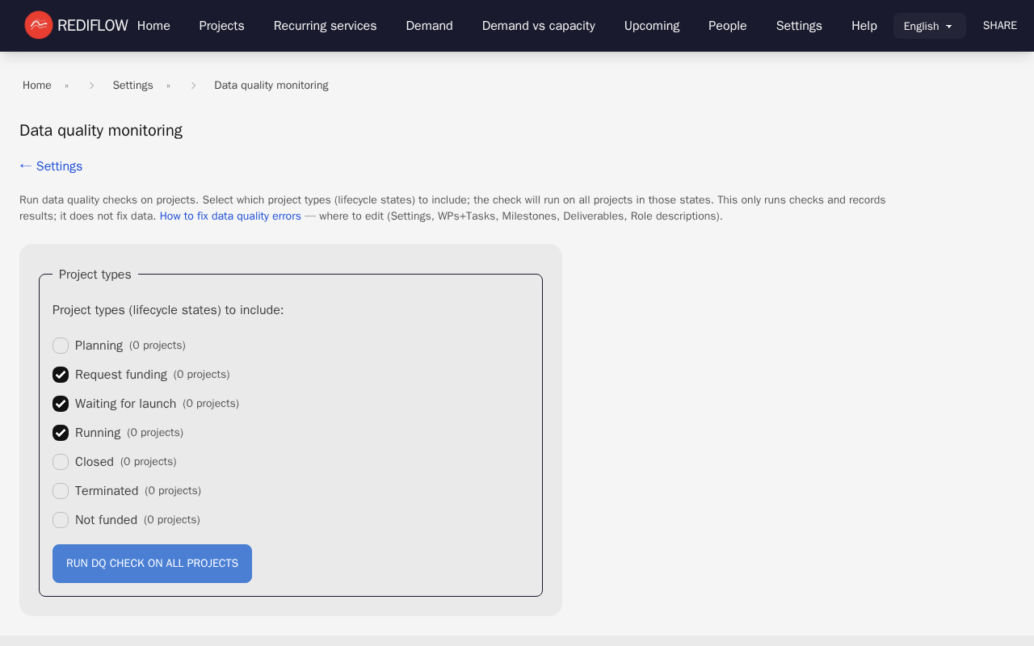Select the Not funded checkbox

pyautogui.click(x=61, y=520)
